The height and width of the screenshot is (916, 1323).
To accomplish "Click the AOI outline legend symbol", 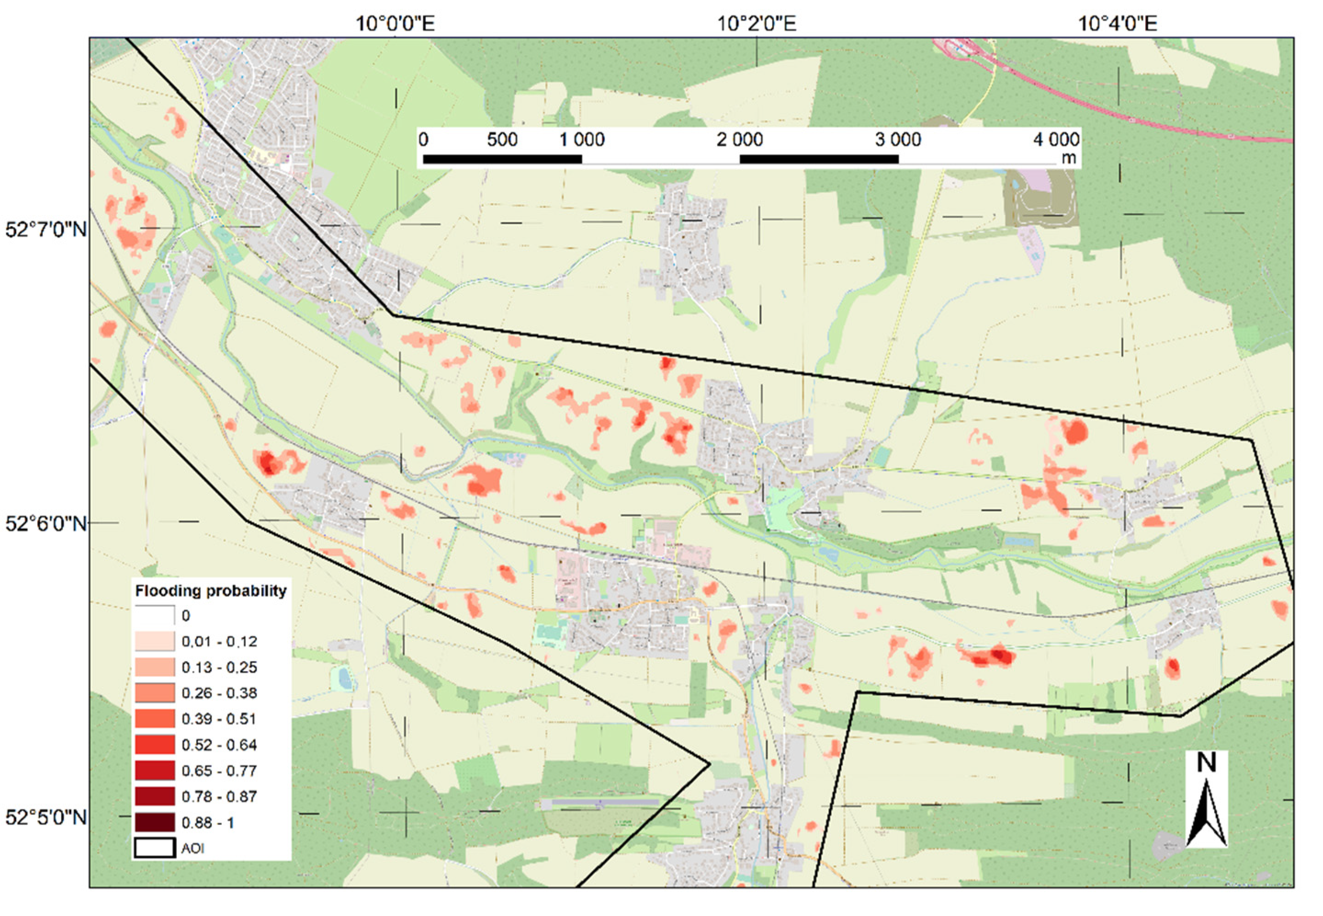I will pos(154,848).
